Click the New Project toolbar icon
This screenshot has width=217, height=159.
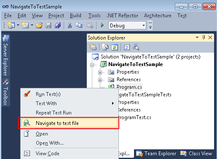[x=11, y=25]
